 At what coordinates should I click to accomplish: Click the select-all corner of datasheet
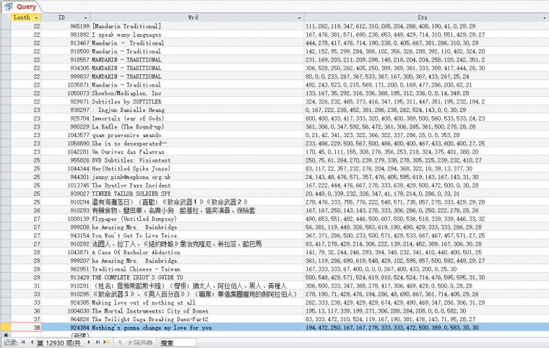[x=6, y=17]
